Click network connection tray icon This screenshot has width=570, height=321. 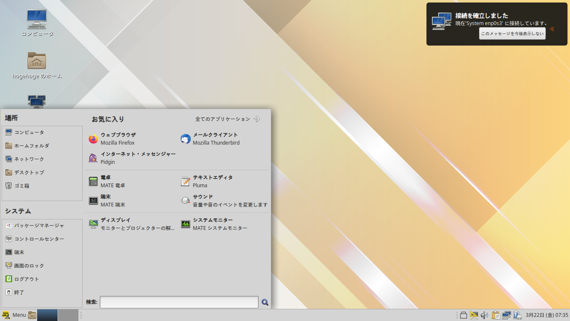coord(506,315)
